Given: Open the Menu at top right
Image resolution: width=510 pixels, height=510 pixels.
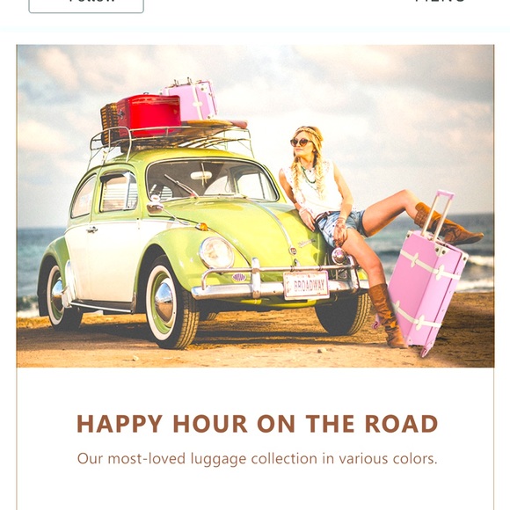Looking at the screenshot, I should pyautogui.click(x=440, y=2).
